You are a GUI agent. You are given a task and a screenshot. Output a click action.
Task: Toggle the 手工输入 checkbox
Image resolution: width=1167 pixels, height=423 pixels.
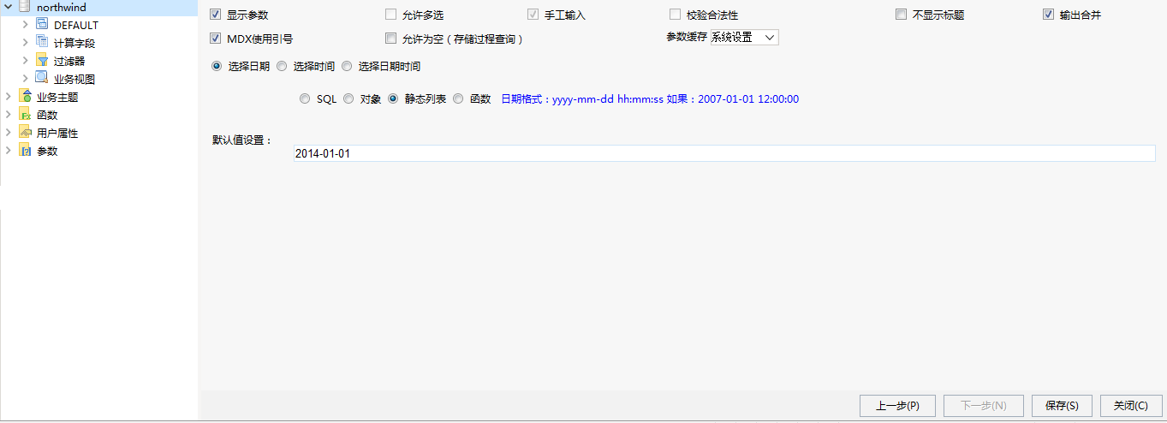(x=533, y=15)
